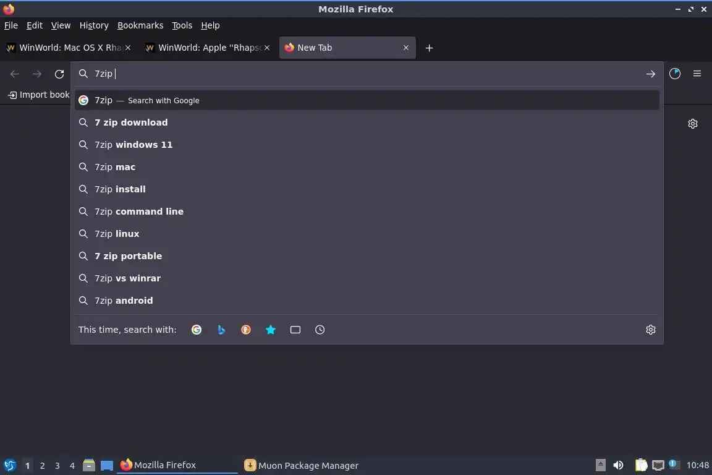
Task: Open the History menu
Action: tap(94, 25)
